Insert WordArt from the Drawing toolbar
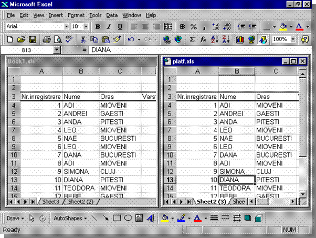Viewport: 316px width, 238px height. coord(150,218)
